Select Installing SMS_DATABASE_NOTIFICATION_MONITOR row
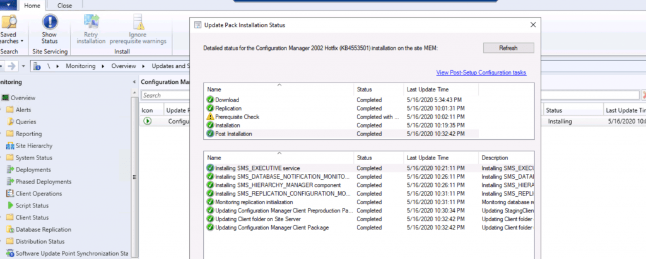646x259 pixels. [x=370, y=176]
